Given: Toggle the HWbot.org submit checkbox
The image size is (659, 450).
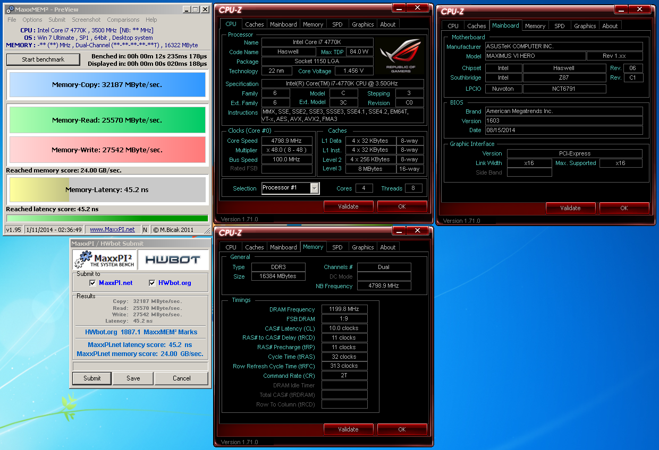Looking at the screenshot, I should (x=153, y=283).
